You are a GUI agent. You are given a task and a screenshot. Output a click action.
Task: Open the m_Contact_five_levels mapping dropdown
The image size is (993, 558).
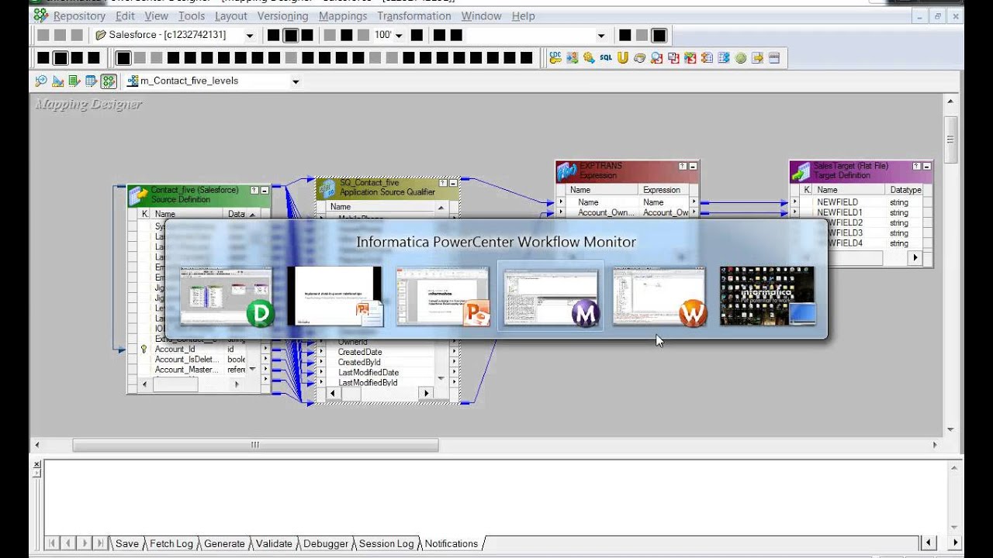pyautogui.click(x=295, y=81)
